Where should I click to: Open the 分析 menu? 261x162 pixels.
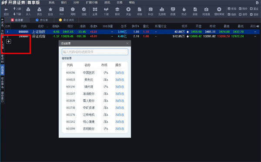[x=76, y=3]
